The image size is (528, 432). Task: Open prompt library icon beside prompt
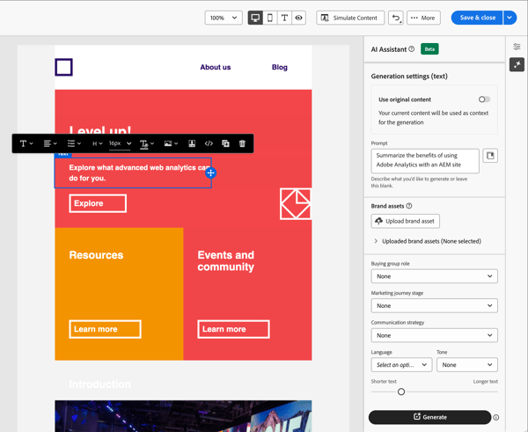(x=490, y=156)
